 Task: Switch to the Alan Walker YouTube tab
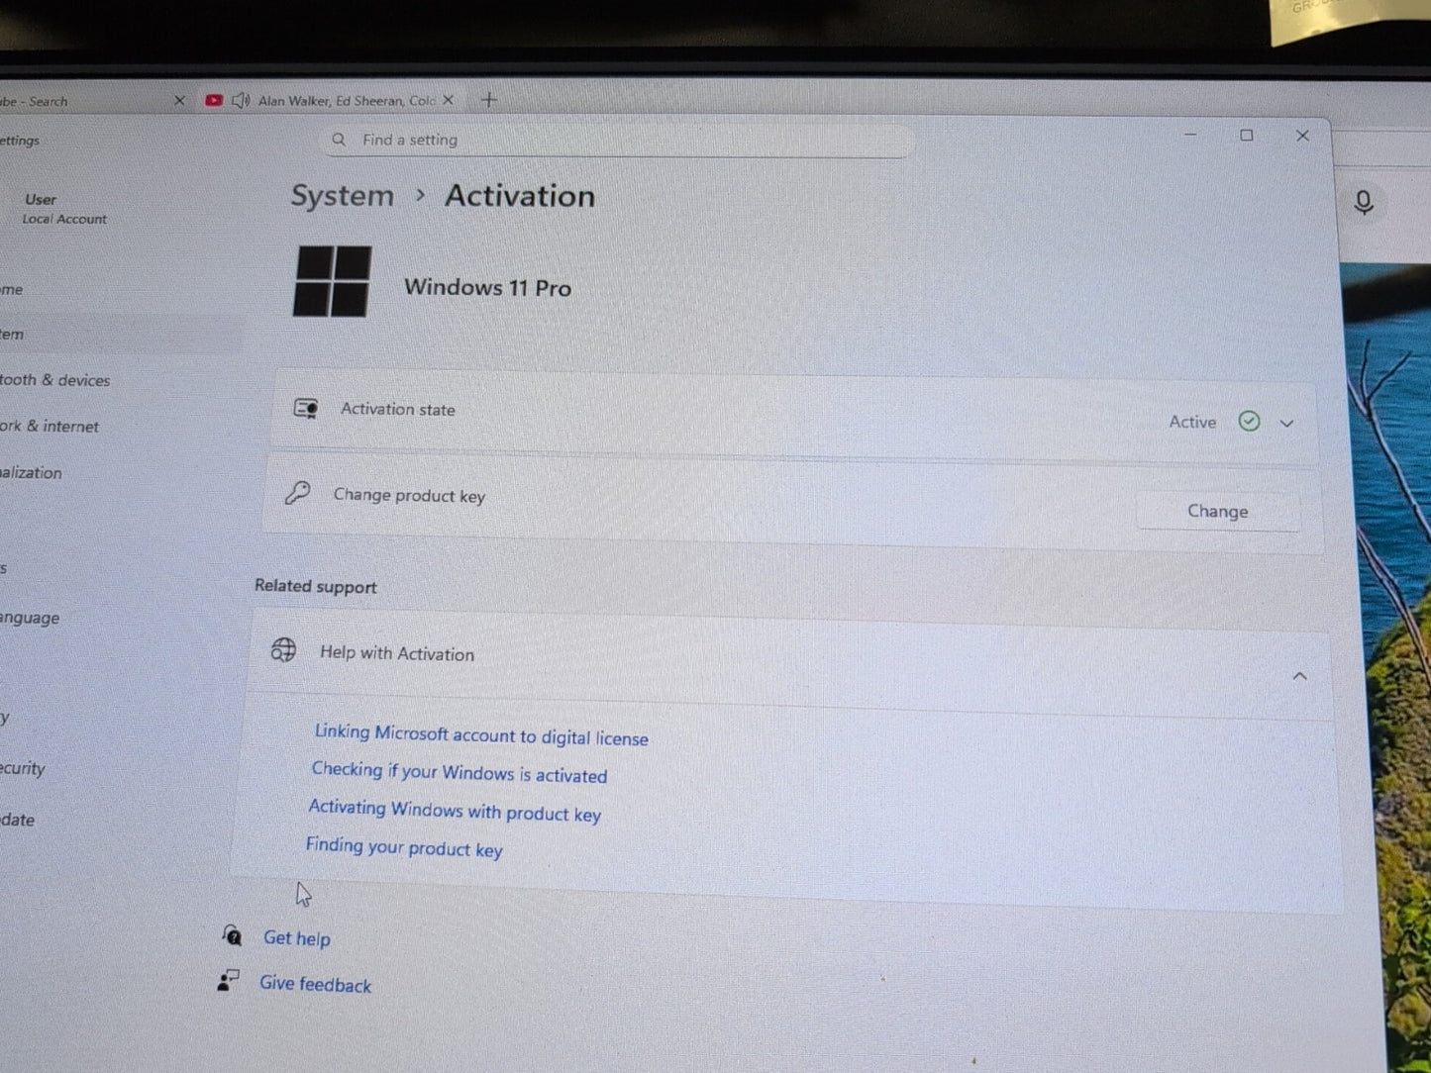(332, 100)
